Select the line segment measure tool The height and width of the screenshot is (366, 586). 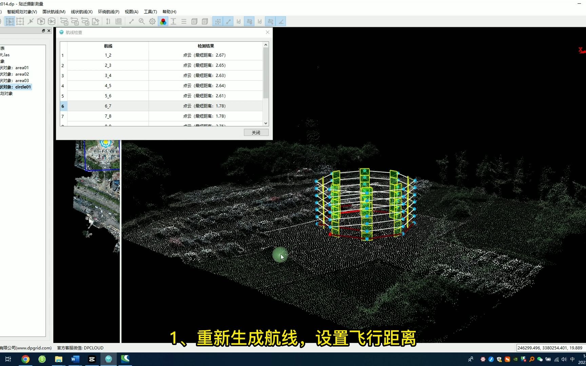click(131, 21)
